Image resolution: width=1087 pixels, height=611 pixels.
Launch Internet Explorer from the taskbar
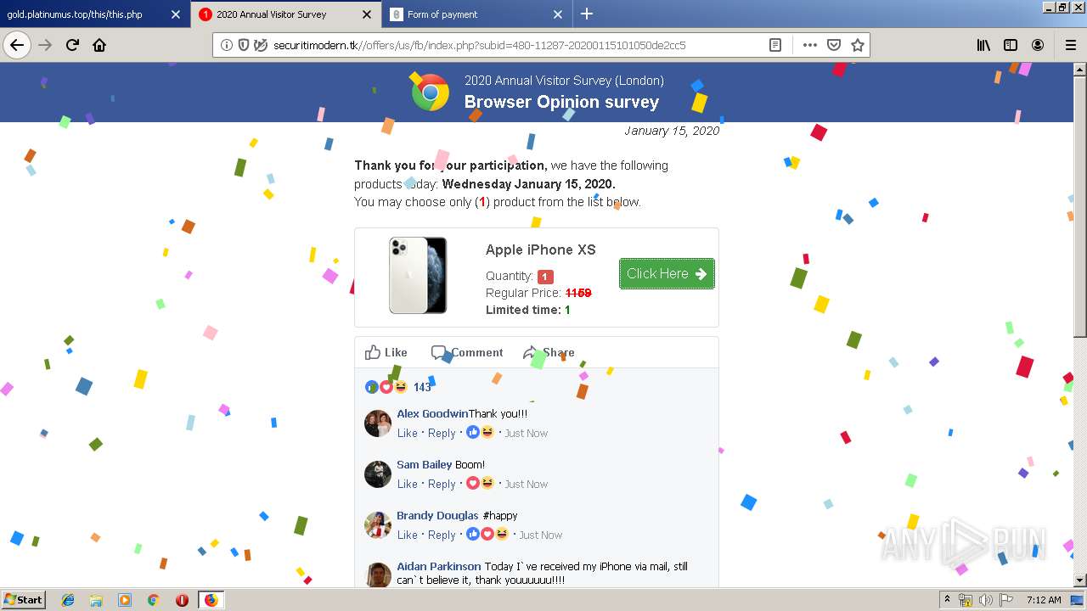68,600
